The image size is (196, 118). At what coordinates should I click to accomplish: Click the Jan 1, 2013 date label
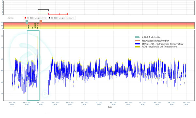187,103
